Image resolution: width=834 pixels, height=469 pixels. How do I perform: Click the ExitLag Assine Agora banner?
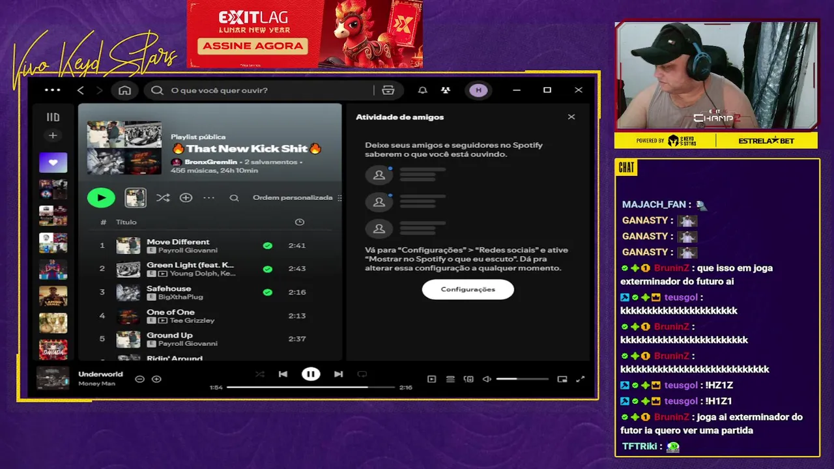click(304, 34)
